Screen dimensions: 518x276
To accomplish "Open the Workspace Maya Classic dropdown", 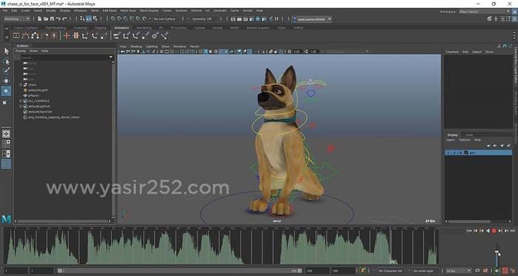I will [484, 12].
